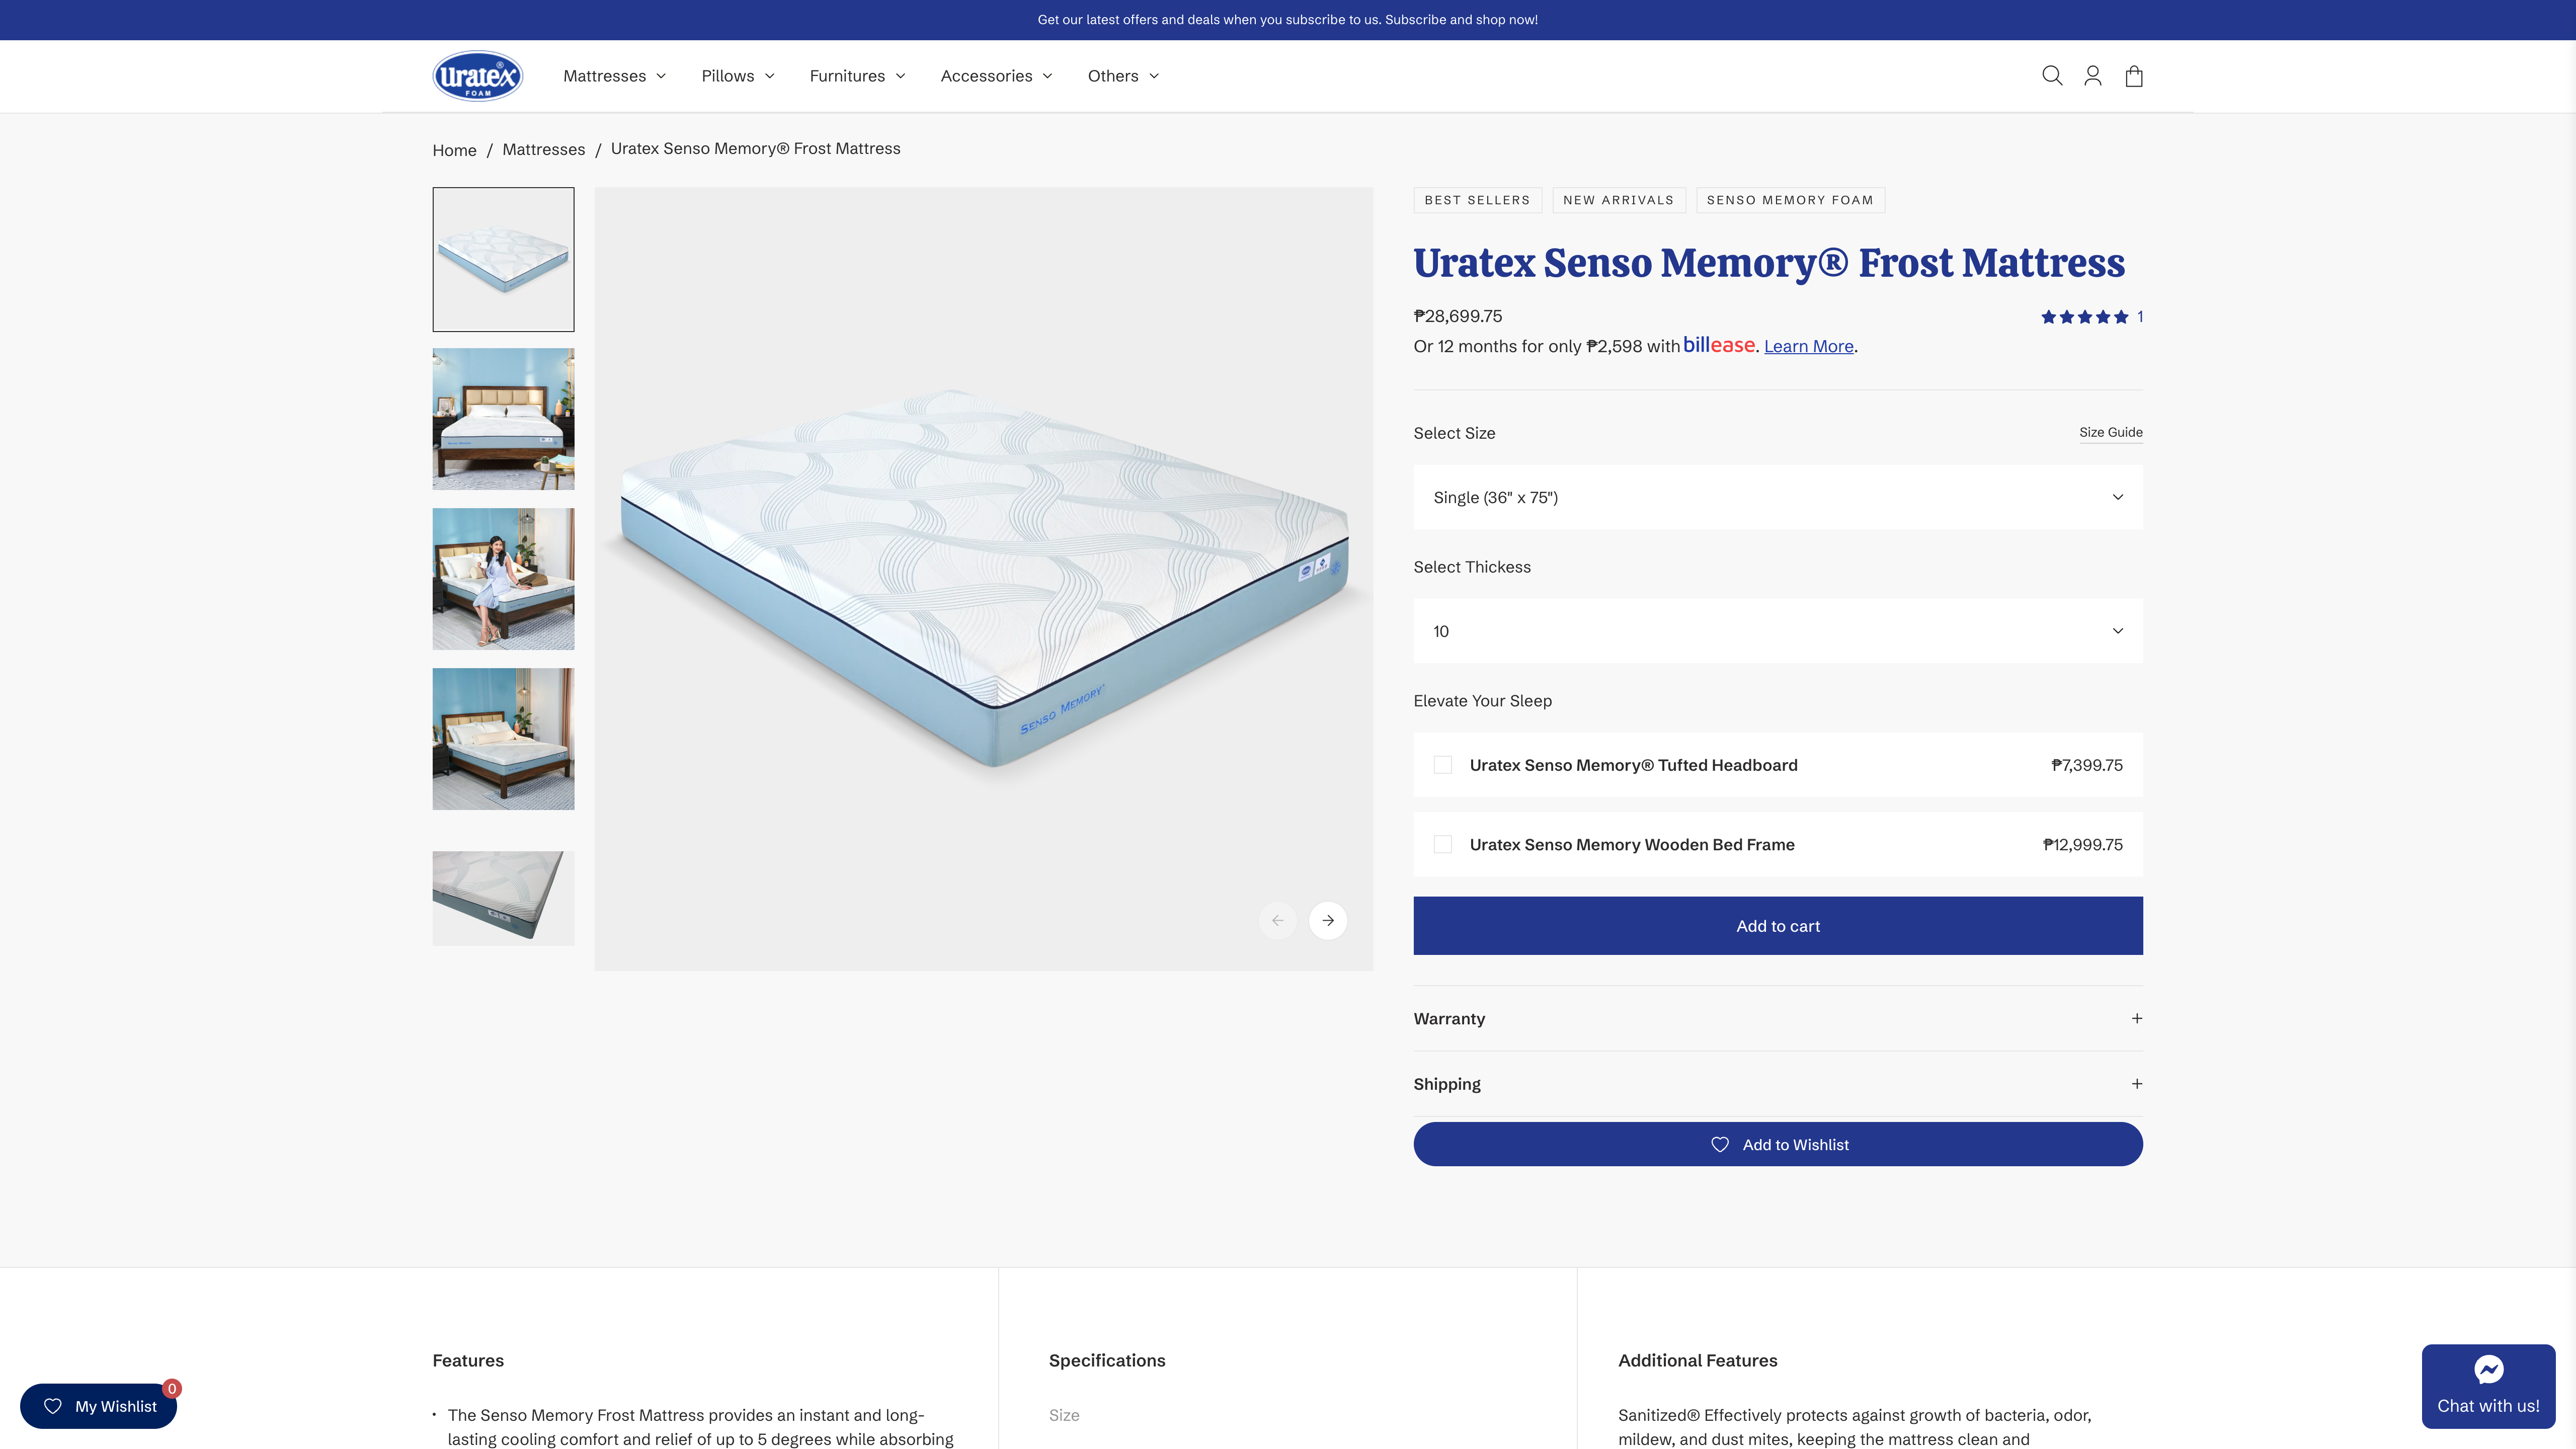This screenshot has height=1449, width=2576.
Task: Go to Mattresses breadcrumb
Action: point(543,149)
